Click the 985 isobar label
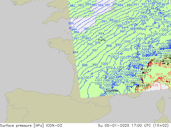This screenshot has height=132, width=171. point(94,5)
